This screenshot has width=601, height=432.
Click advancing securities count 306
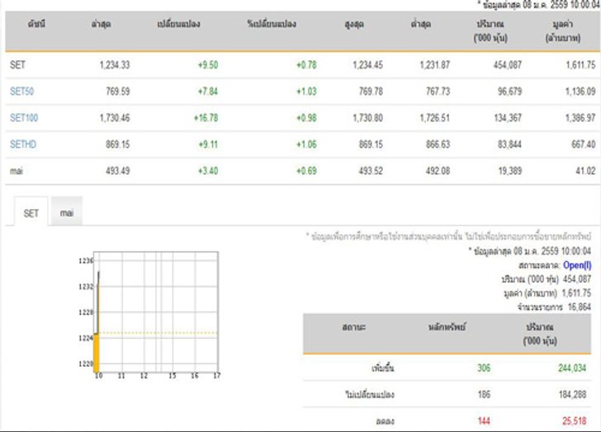click(484, 368)
